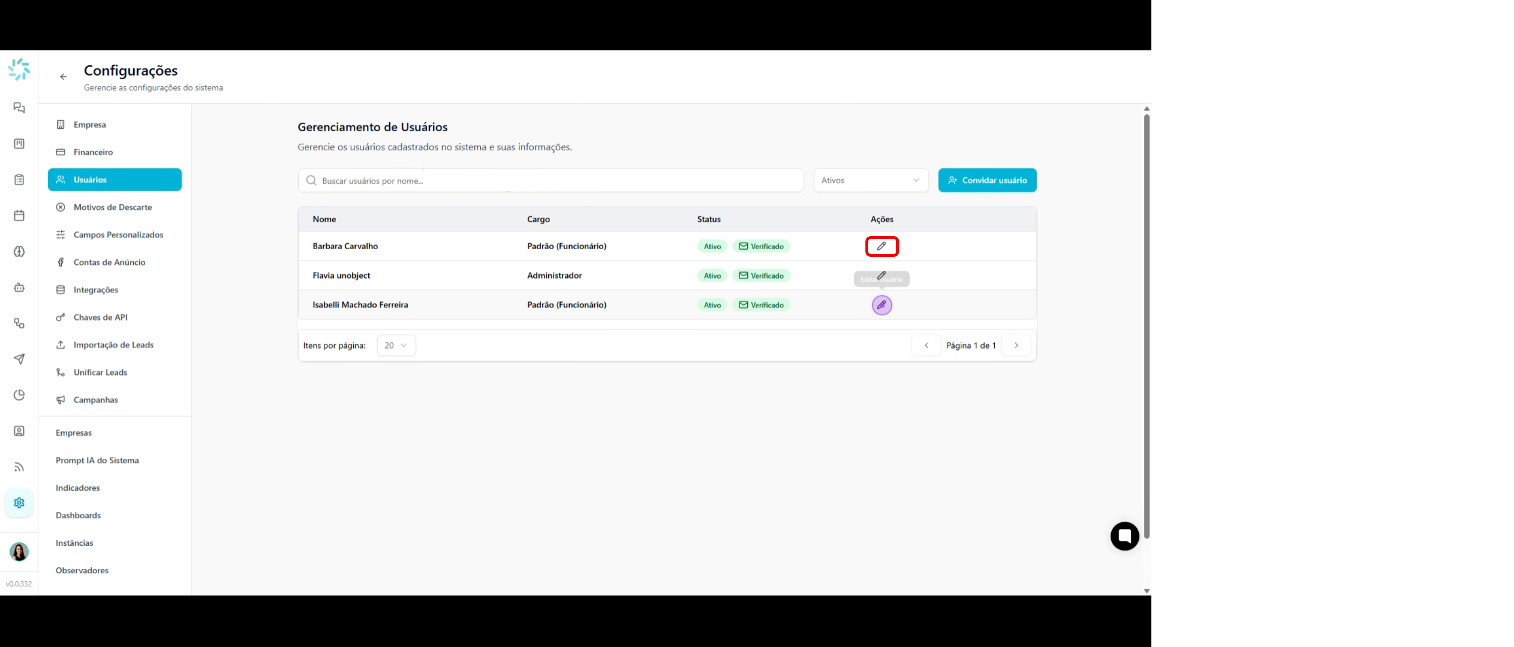
Task: Open the calendar icon in left rail
Action: (20, 216)
